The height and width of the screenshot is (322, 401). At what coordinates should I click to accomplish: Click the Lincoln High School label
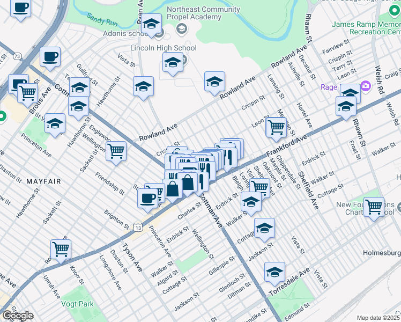(x=164, y=48)
